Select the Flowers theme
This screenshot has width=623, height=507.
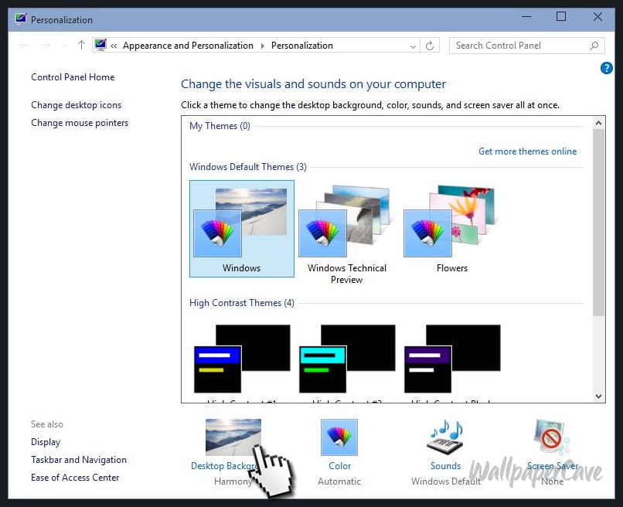pyautogui.click(x=451, y=229)
